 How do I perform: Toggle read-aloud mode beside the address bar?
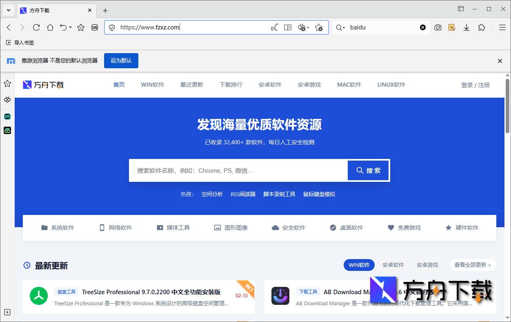click(x=274, y=27)
